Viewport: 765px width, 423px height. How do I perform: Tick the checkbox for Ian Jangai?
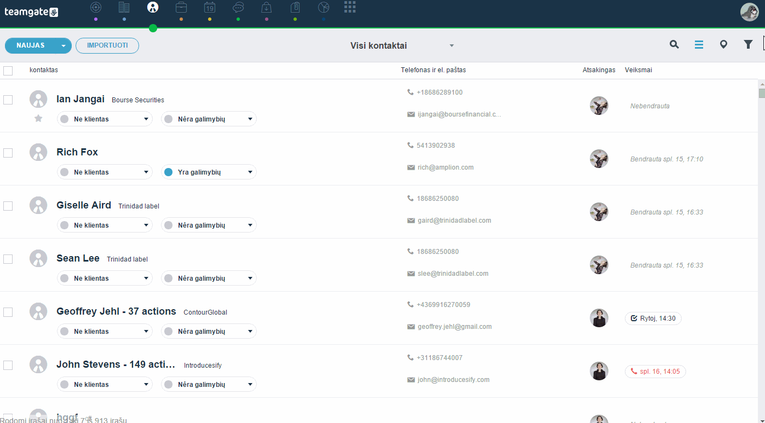tap(8, 100)
